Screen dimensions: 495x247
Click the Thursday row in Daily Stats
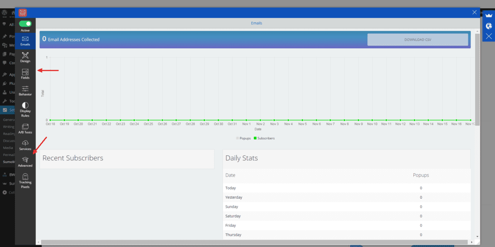tap(347, 235)
